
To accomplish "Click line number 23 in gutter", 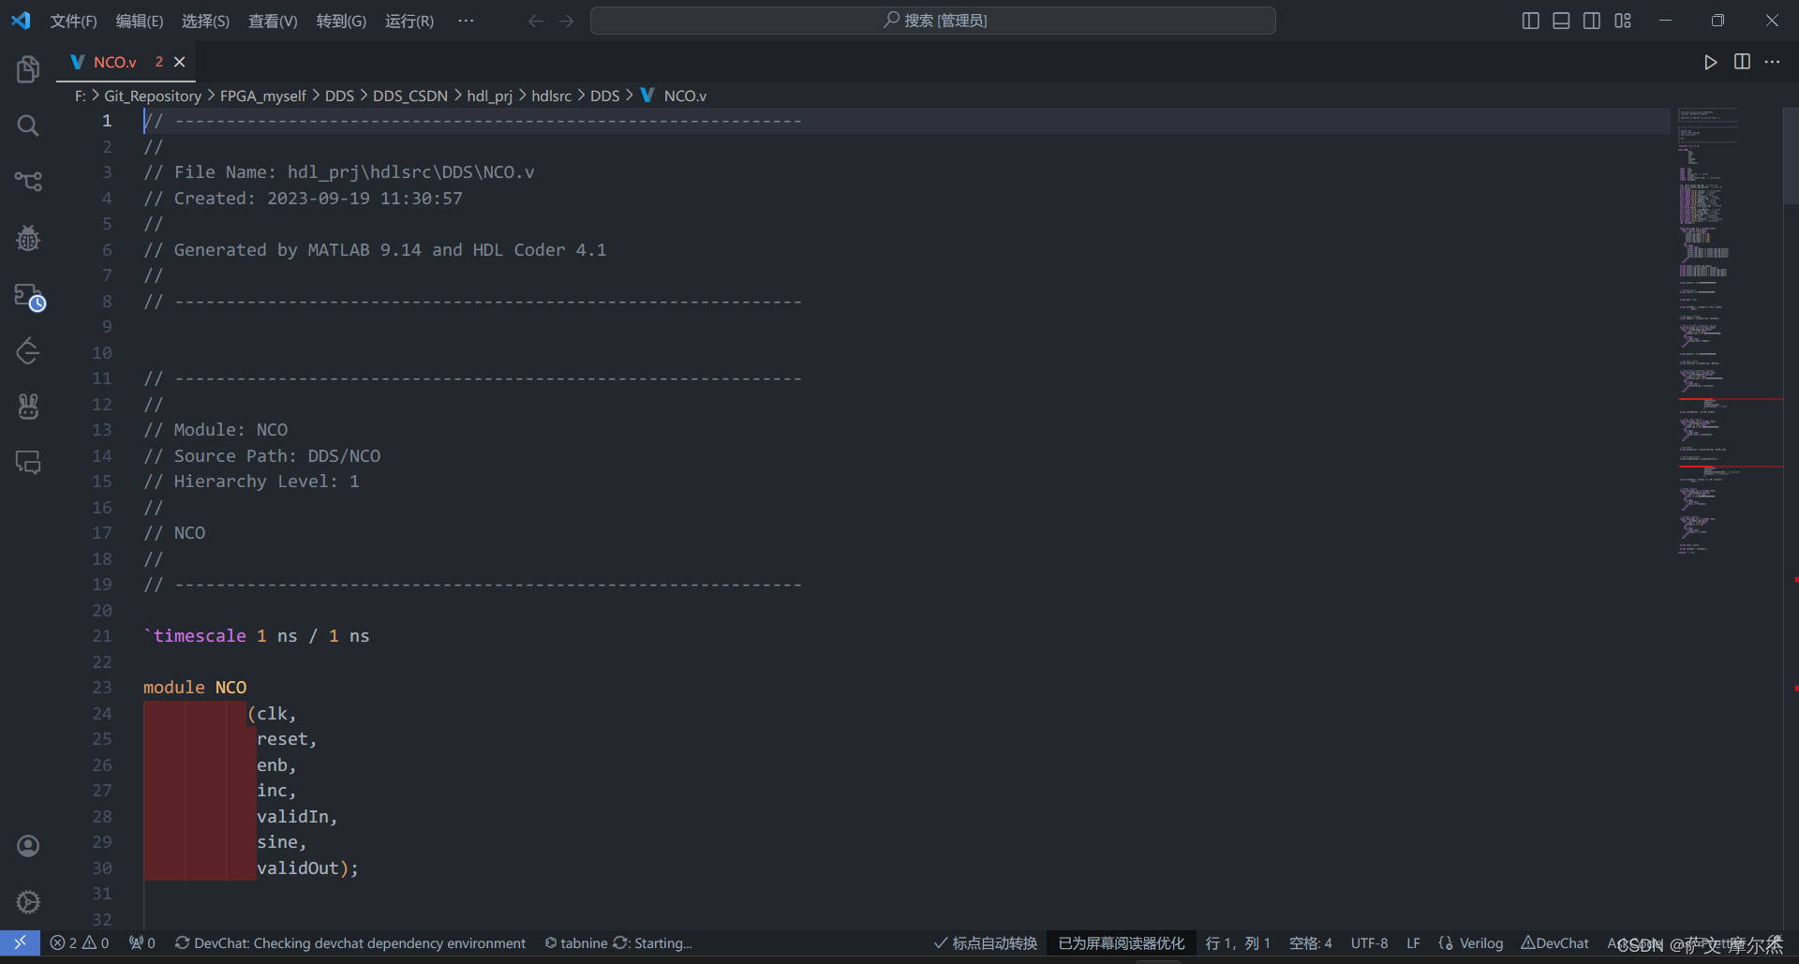I will [102, 688].
